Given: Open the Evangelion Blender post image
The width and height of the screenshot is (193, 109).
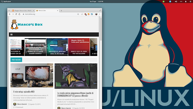Looking at the screenshot, I should coord(76,76).
